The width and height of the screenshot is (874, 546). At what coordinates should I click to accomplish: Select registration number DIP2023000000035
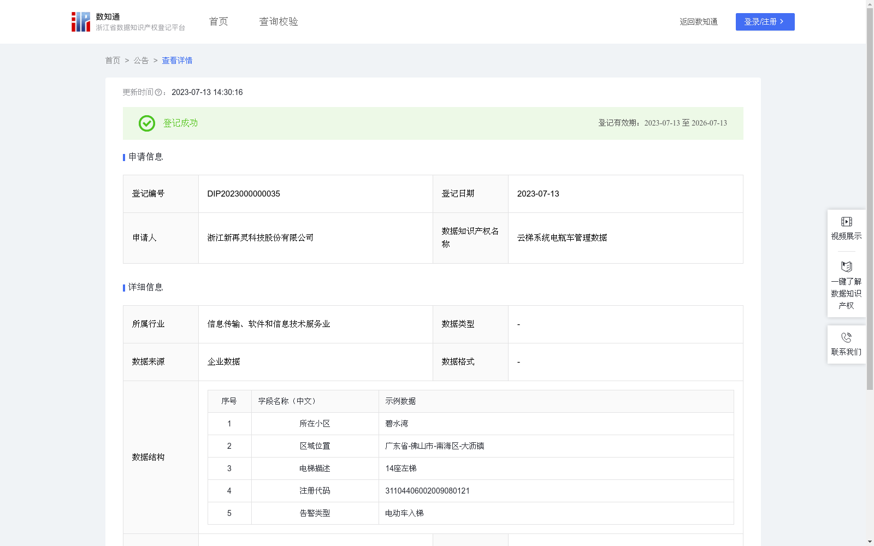click(244, 194)
